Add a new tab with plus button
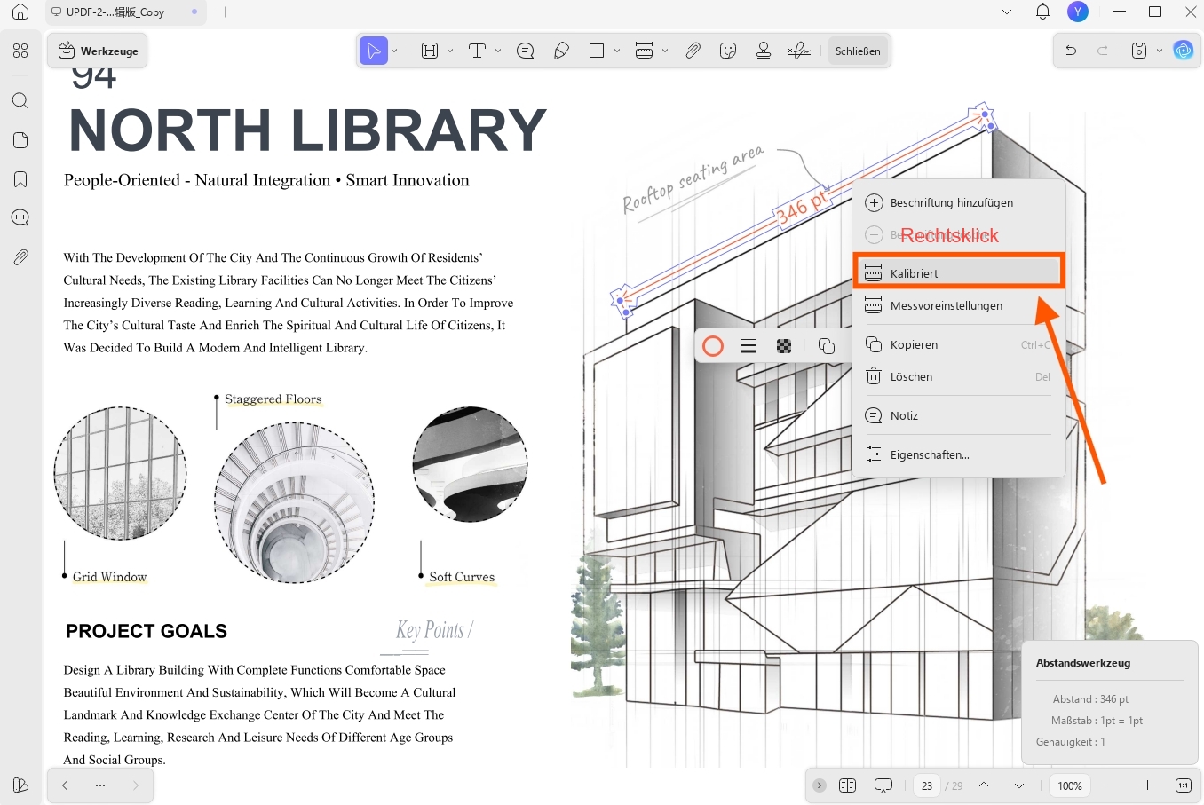Screen dimensions: 1204x805 pos(226,12)
